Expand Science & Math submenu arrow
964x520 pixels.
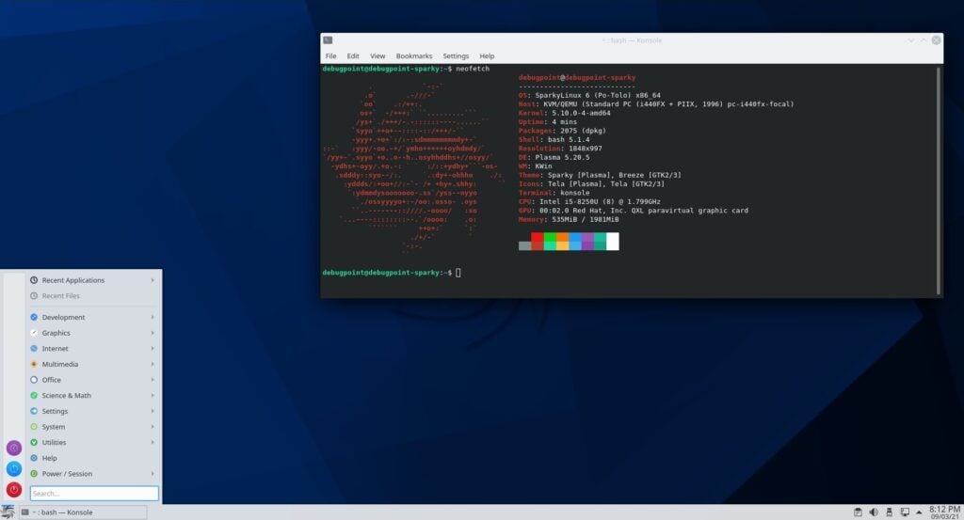[x=153, y=395]
